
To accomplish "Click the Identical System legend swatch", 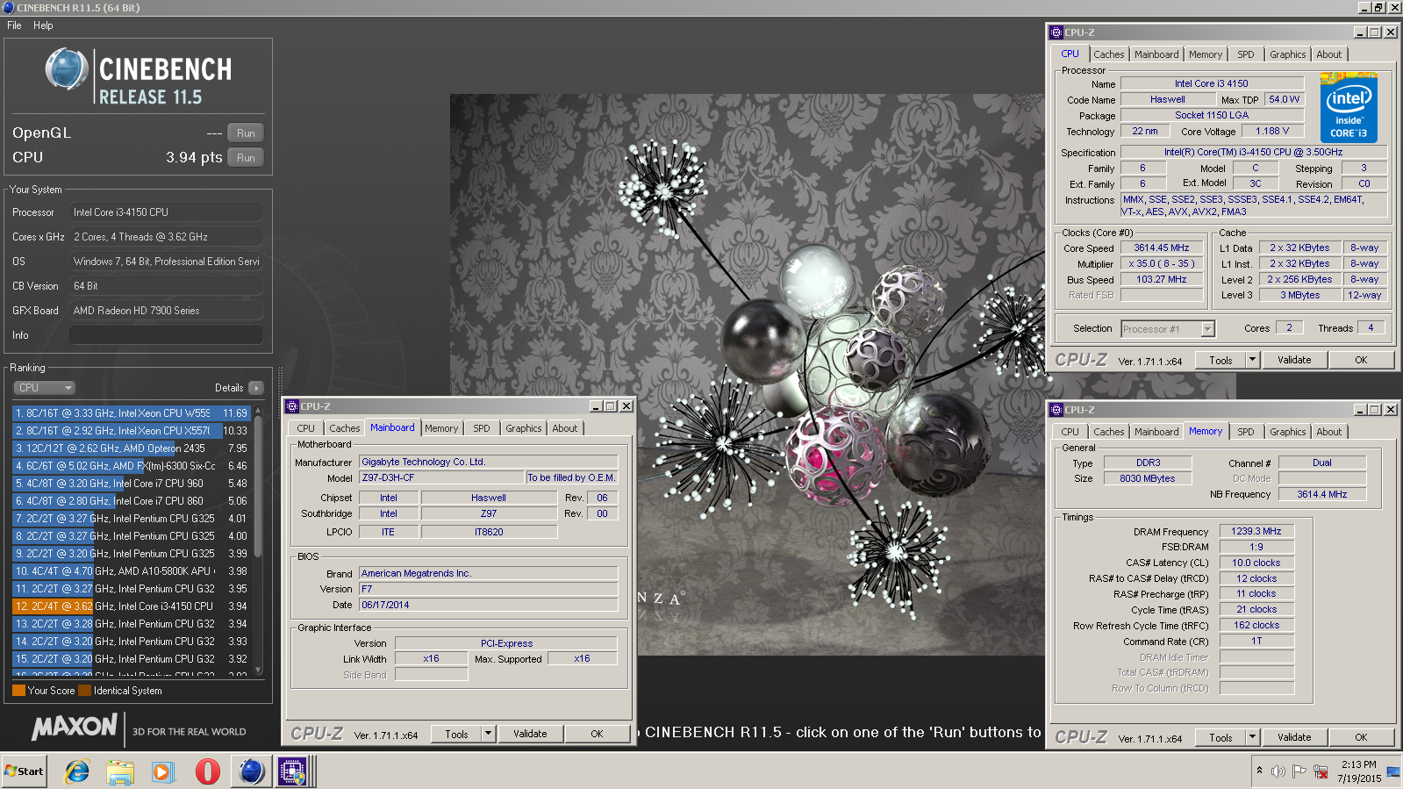I will 84,691.
